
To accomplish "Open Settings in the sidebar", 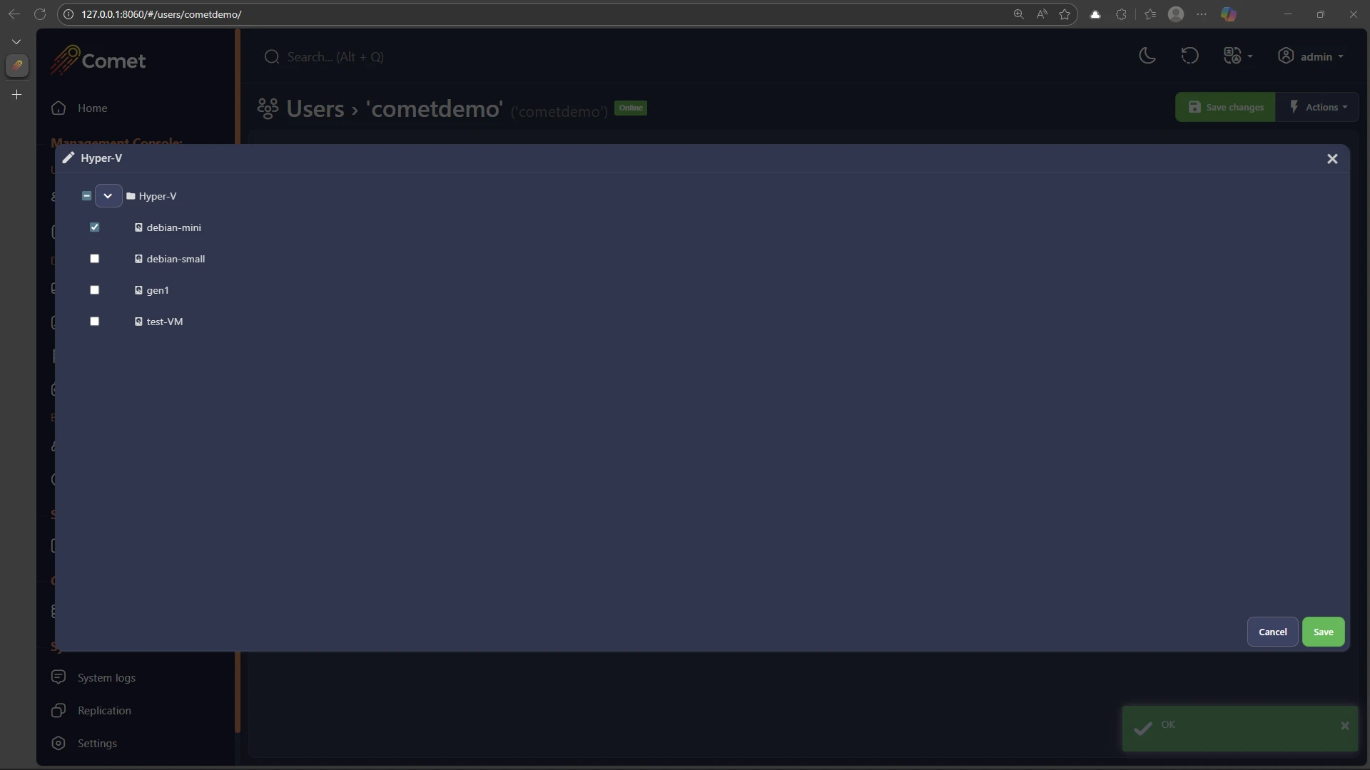I will coord(84,743).
